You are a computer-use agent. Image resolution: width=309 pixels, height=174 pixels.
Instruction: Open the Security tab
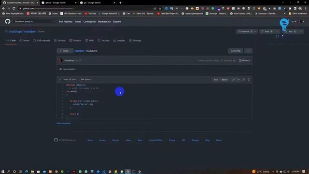[x=103, y=41]
